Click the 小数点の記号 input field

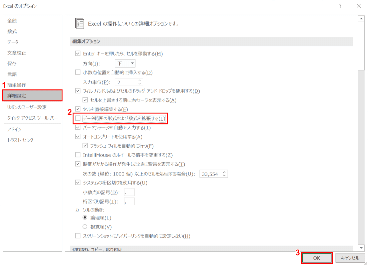tap(129, 192)
